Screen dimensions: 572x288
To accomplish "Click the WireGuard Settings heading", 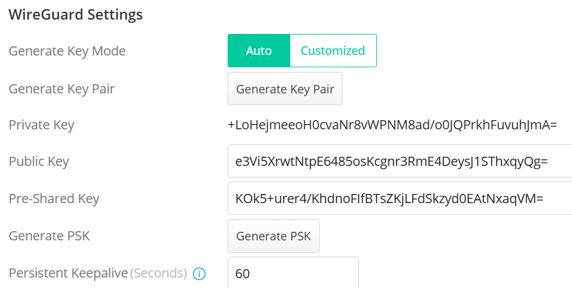I will pos(76,14).
